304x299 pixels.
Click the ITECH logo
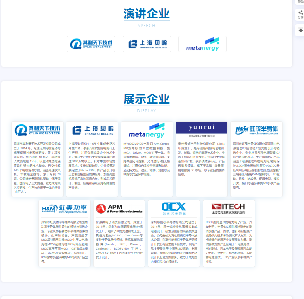tap(228, 208)
